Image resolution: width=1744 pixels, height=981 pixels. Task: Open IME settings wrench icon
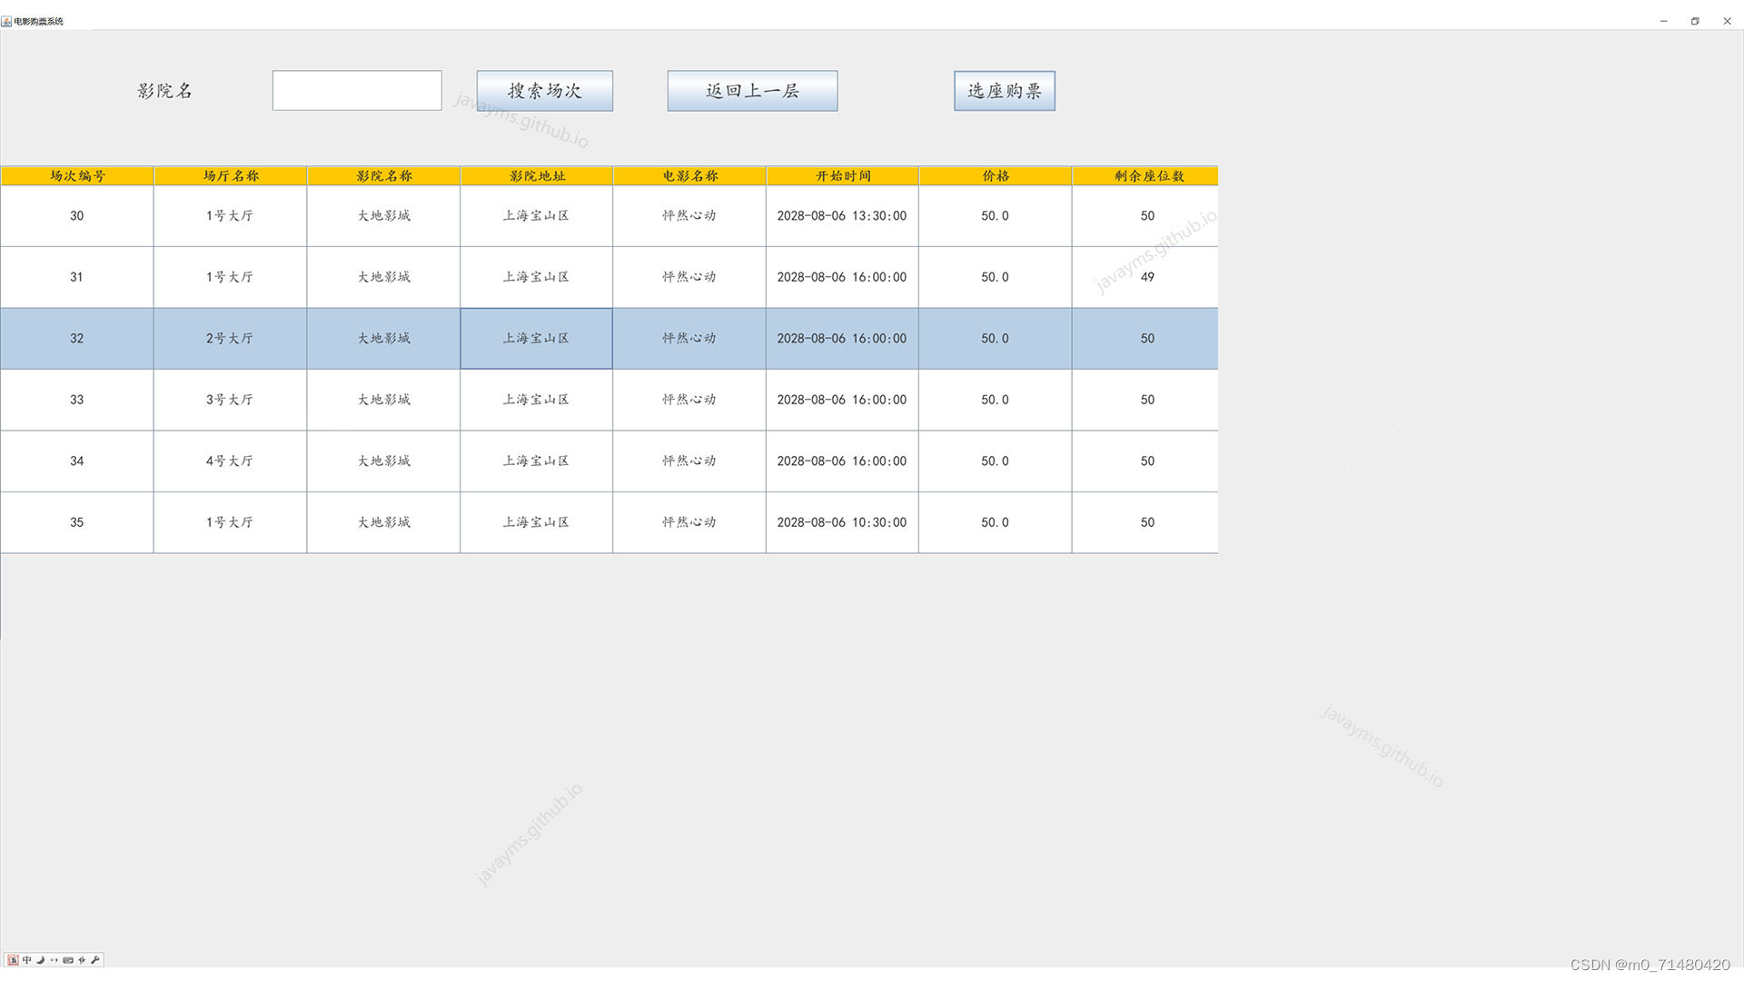pyautogui.click(x=95, y=959)
